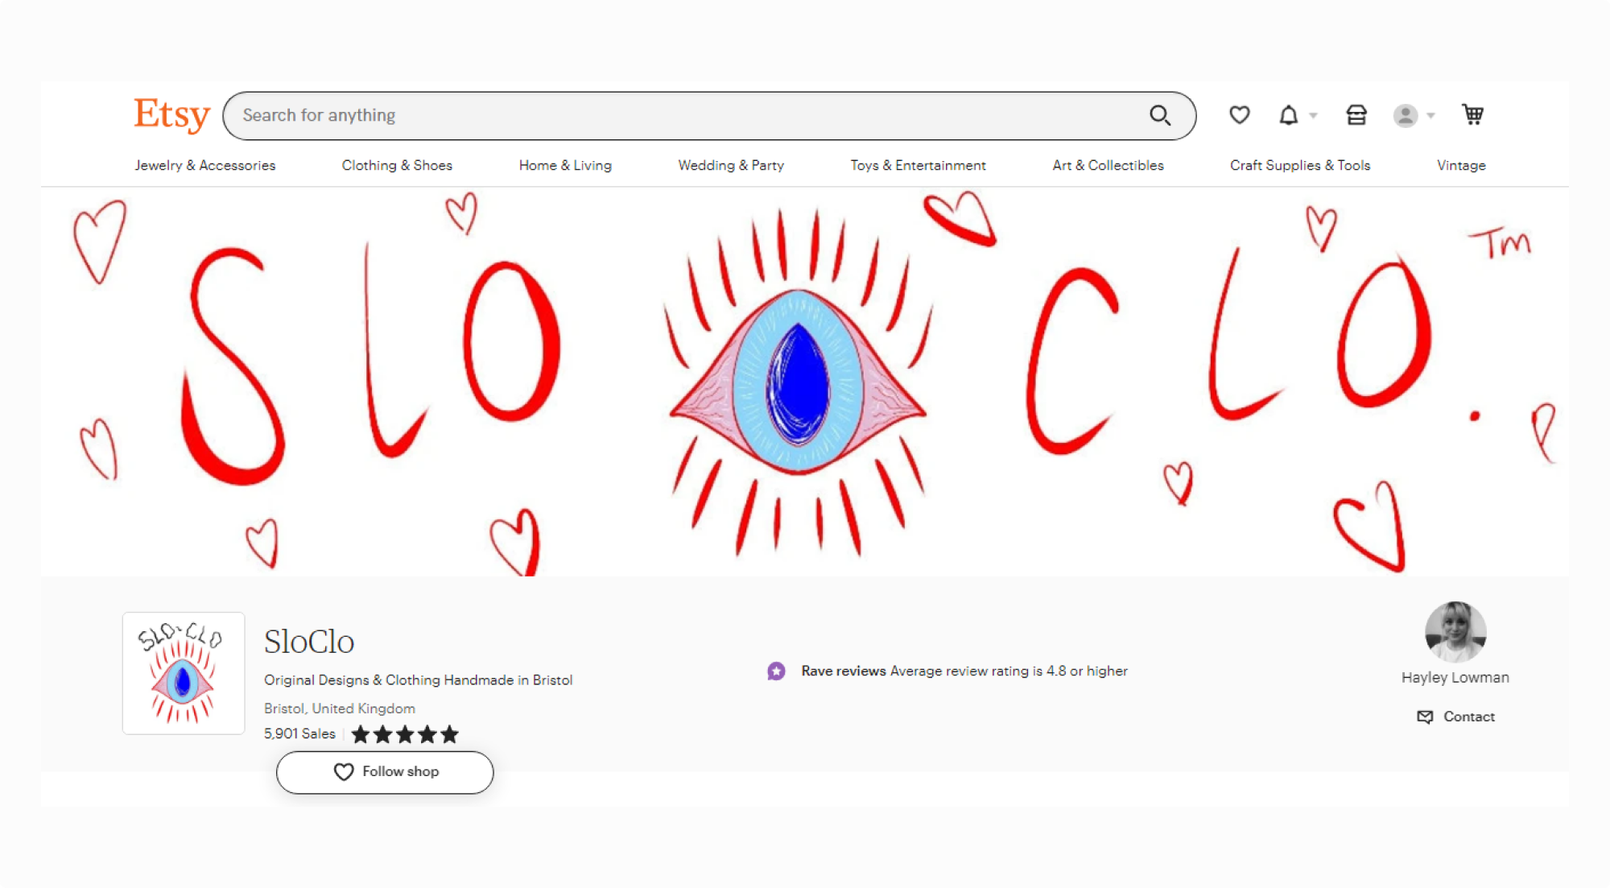Click Original Designs & Clothing tagline text
1610x888 pixels.
(x=418, y=680)
